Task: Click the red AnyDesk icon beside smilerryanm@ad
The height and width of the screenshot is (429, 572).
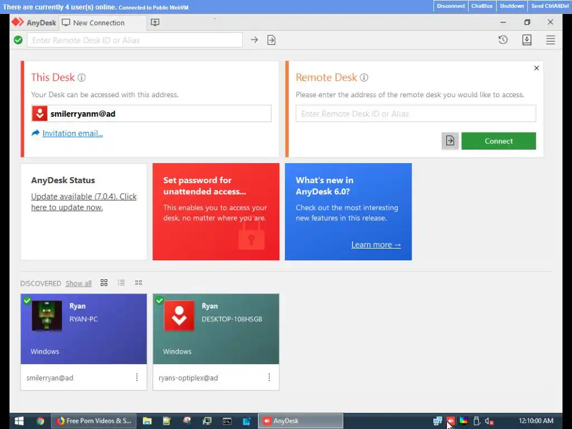Action: (40, 113)
